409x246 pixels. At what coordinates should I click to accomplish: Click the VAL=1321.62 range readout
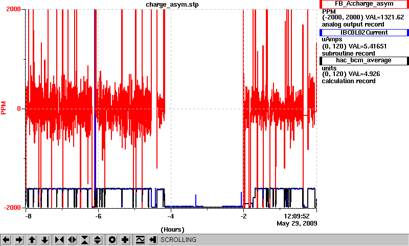coord(363,17)
